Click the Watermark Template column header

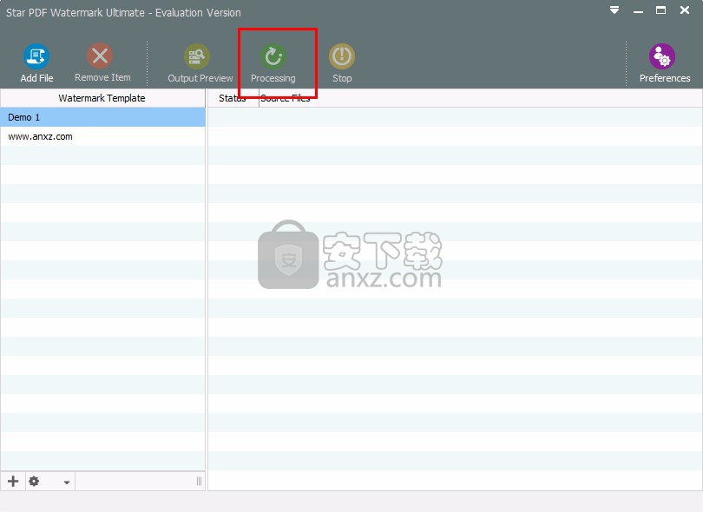coord(102,98)
